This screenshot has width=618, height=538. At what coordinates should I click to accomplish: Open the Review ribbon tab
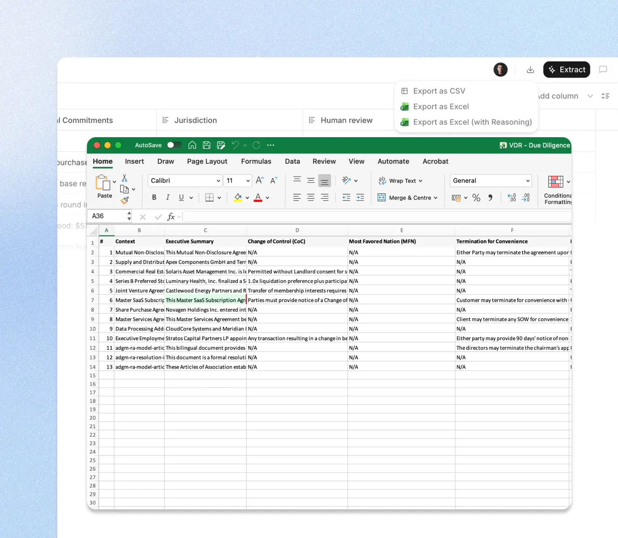pos(324,161)
